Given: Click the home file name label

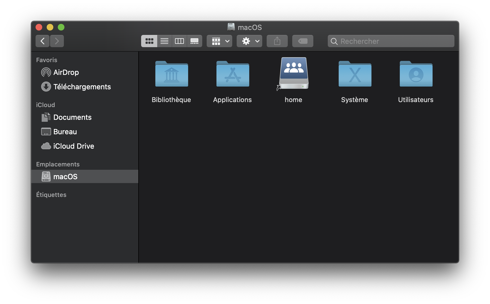Looking at the screenshot, I should coord(294,100).
